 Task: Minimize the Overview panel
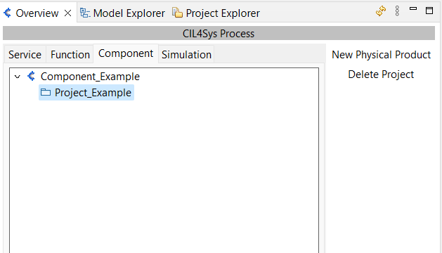[413, 9]
